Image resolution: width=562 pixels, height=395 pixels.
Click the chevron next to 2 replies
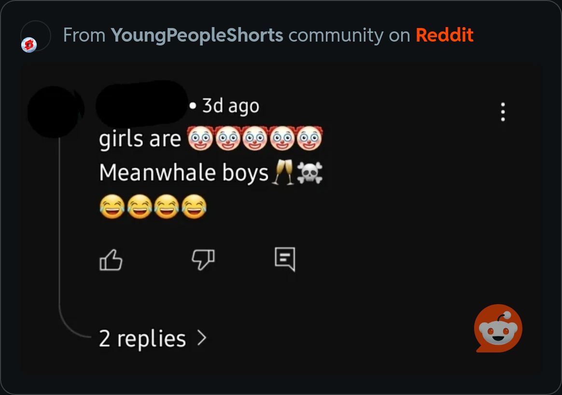coord(202,338)
